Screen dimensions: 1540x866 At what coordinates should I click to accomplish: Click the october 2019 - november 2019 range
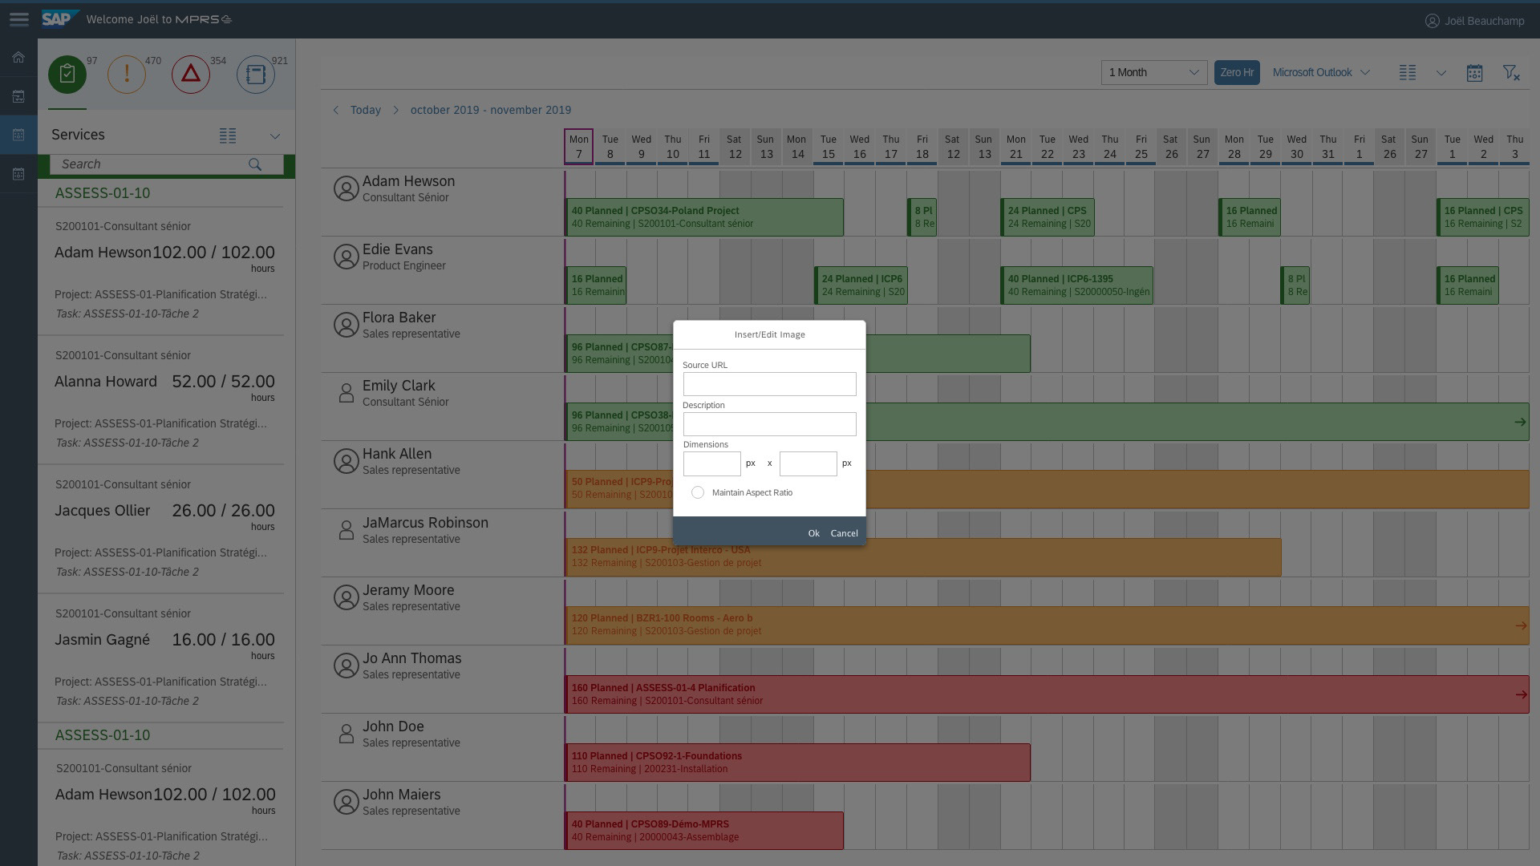coord(491,110)
